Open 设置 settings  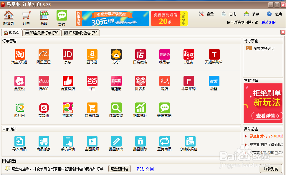click(x=206, y=14)
